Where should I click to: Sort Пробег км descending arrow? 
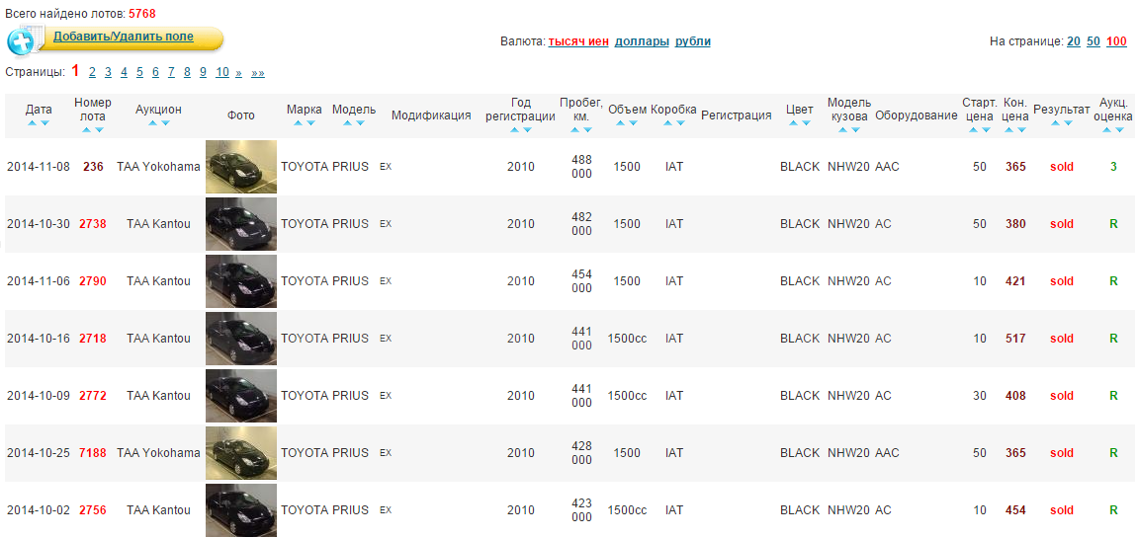click(588, 129)
